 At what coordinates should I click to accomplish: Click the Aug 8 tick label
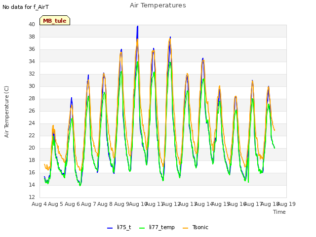pyautogui.click(x=105, y=204)
